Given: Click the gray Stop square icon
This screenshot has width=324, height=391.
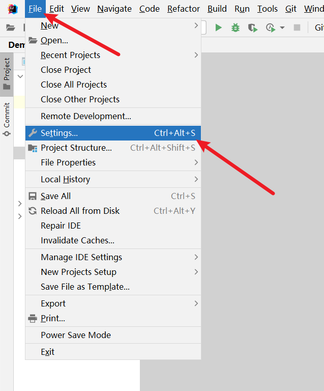Looking at the screenshot, I should coord(297,27).
